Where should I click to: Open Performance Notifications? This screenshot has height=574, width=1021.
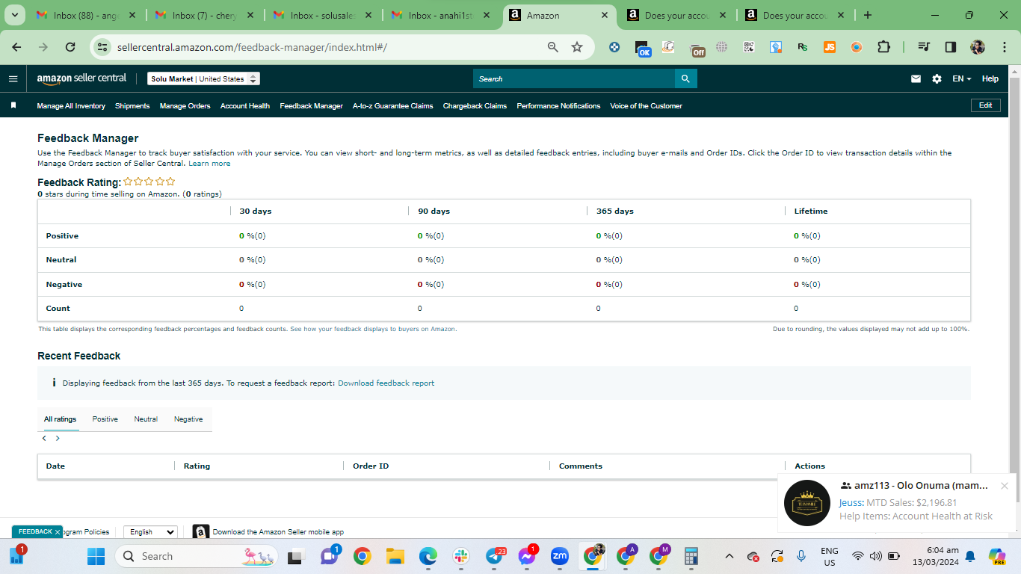point(558,106)
